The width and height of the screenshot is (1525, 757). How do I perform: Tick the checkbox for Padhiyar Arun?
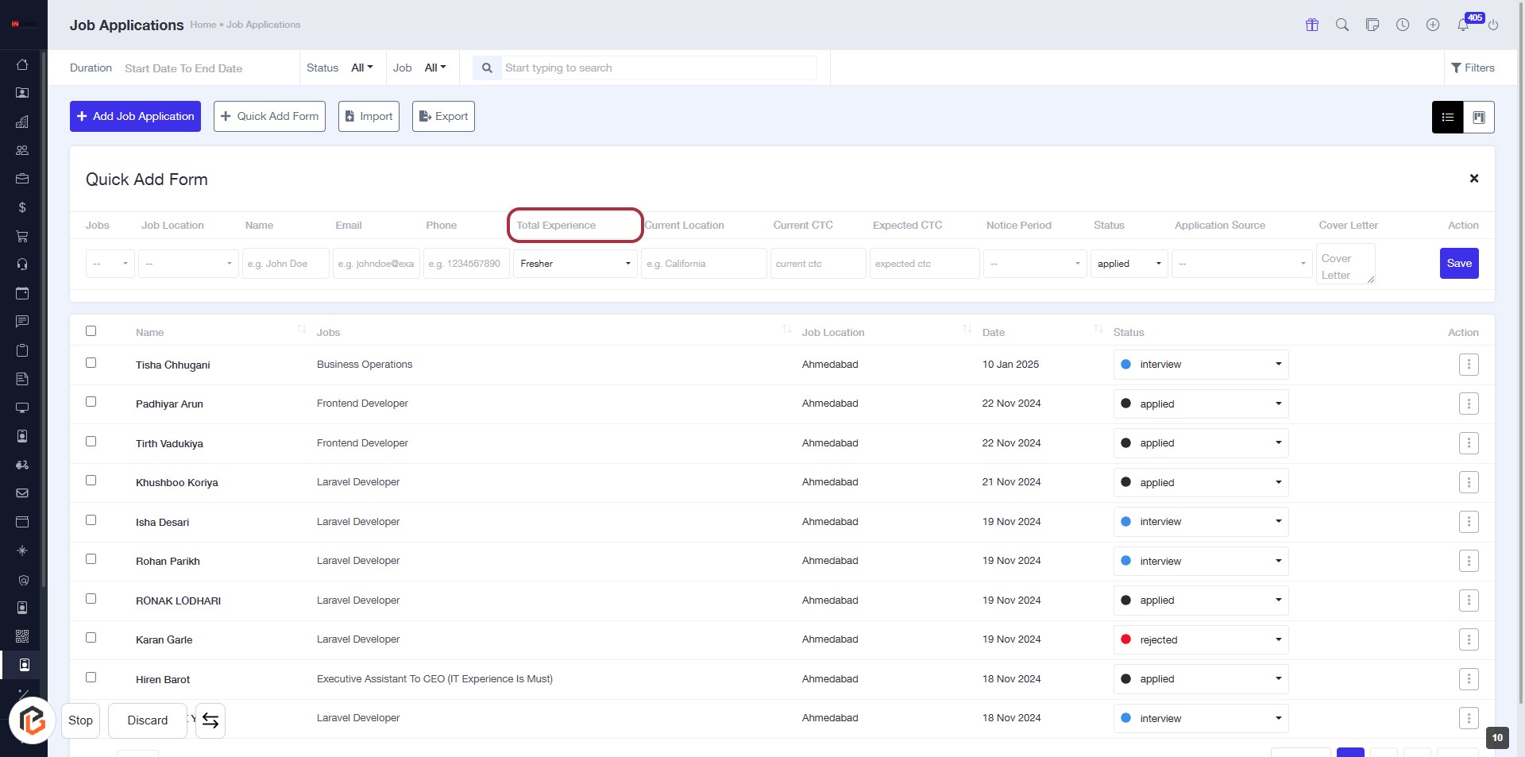coord(91,402)
